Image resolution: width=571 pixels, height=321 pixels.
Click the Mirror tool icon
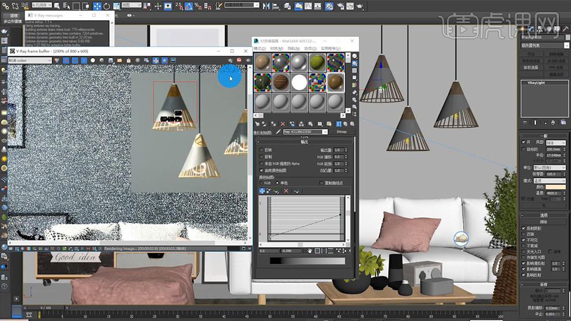(x=266, y=6)
